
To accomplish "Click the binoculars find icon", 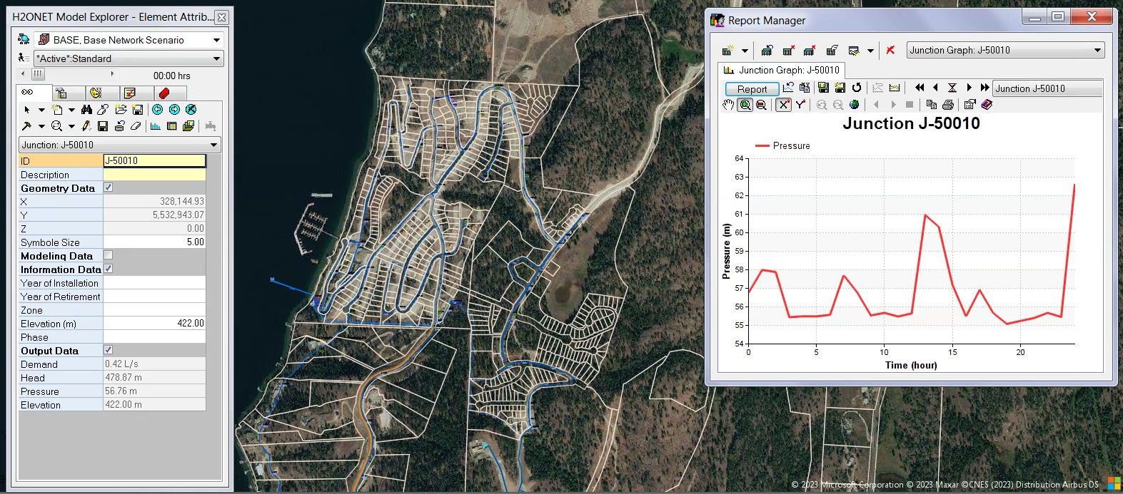I will pyautogui.click(x=86, y=110).
